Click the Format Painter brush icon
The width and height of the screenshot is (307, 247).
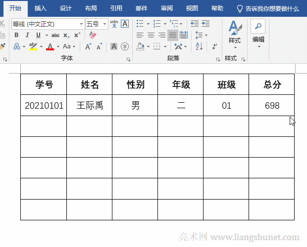tap(2, 46)
